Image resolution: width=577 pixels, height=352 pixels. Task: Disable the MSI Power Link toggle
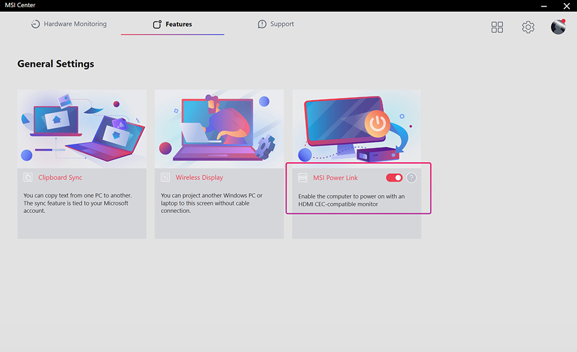pyautogui.click(x=394, y=178)
